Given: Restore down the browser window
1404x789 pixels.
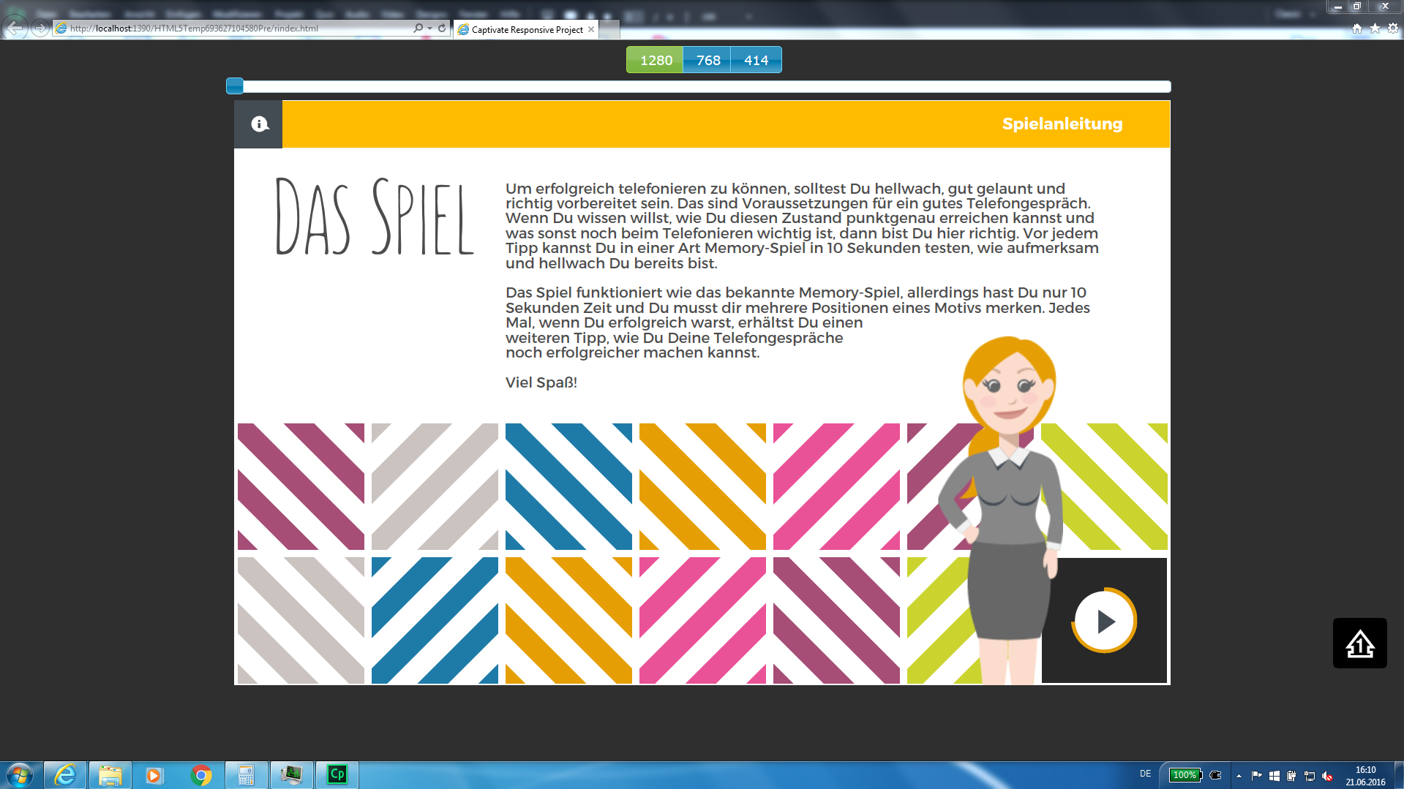Looking at the screenshot, I should click(1356, 7).
